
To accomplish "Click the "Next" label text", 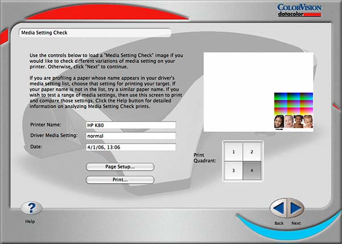I will tap(296, 223).
